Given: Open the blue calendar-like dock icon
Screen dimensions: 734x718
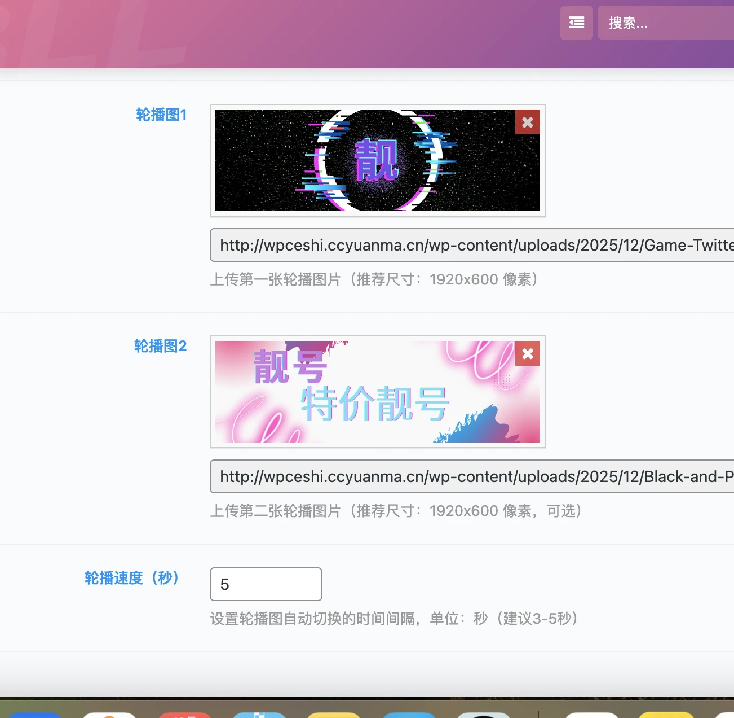Looking at the screenshot, I should coord(409,714).
